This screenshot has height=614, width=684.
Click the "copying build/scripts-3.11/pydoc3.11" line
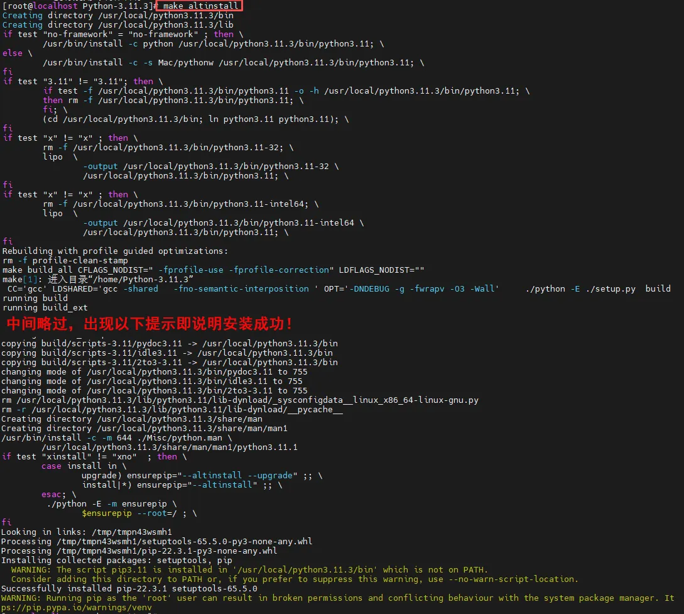click(169, 344)
